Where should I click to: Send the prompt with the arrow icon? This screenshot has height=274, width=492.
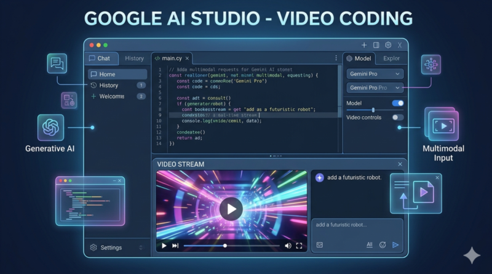395,245
